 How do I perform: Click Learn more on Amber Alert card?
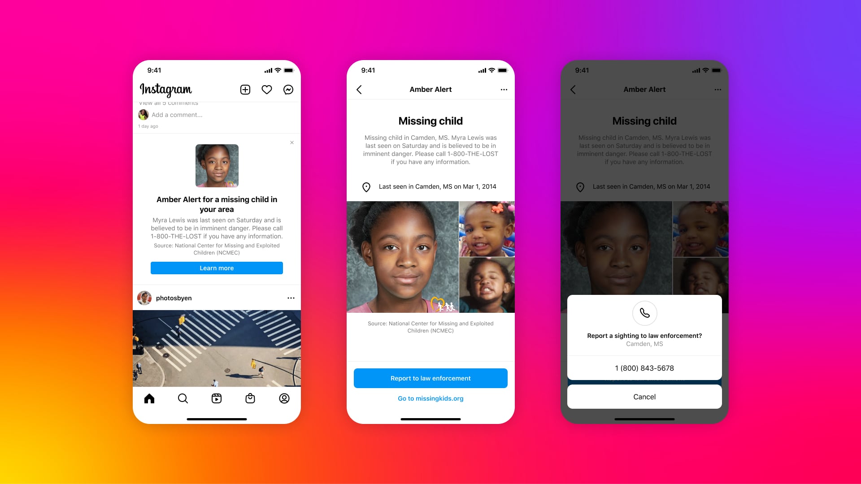pos(217,268)
